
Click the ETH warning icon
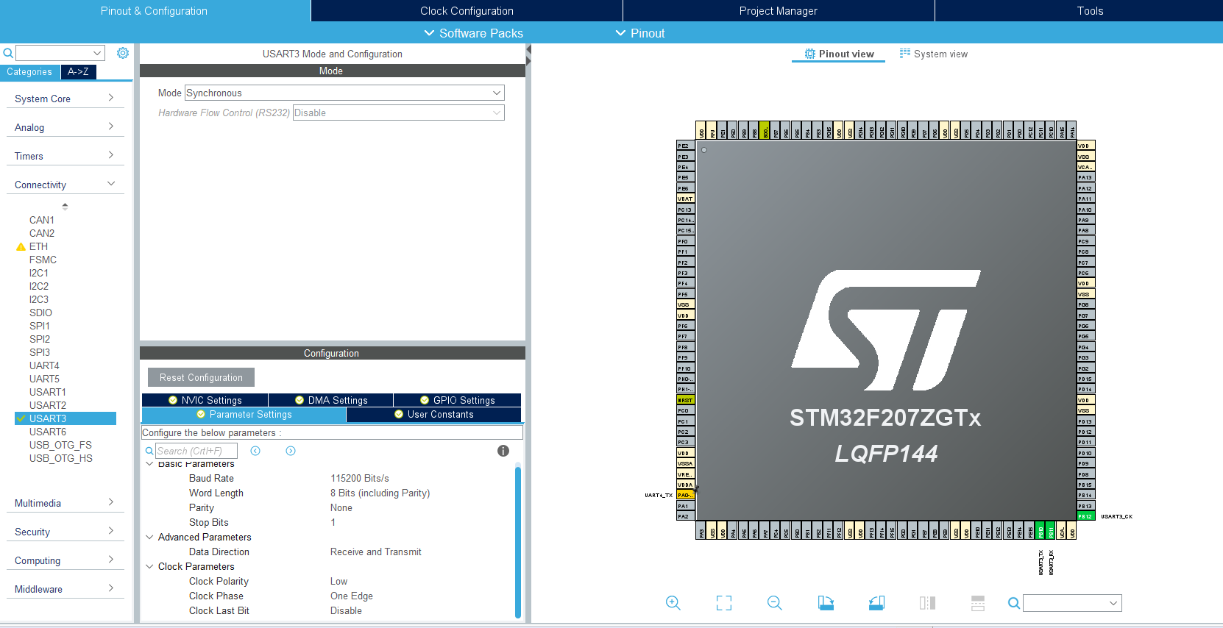pyautogui.click(x=21, y=247)
